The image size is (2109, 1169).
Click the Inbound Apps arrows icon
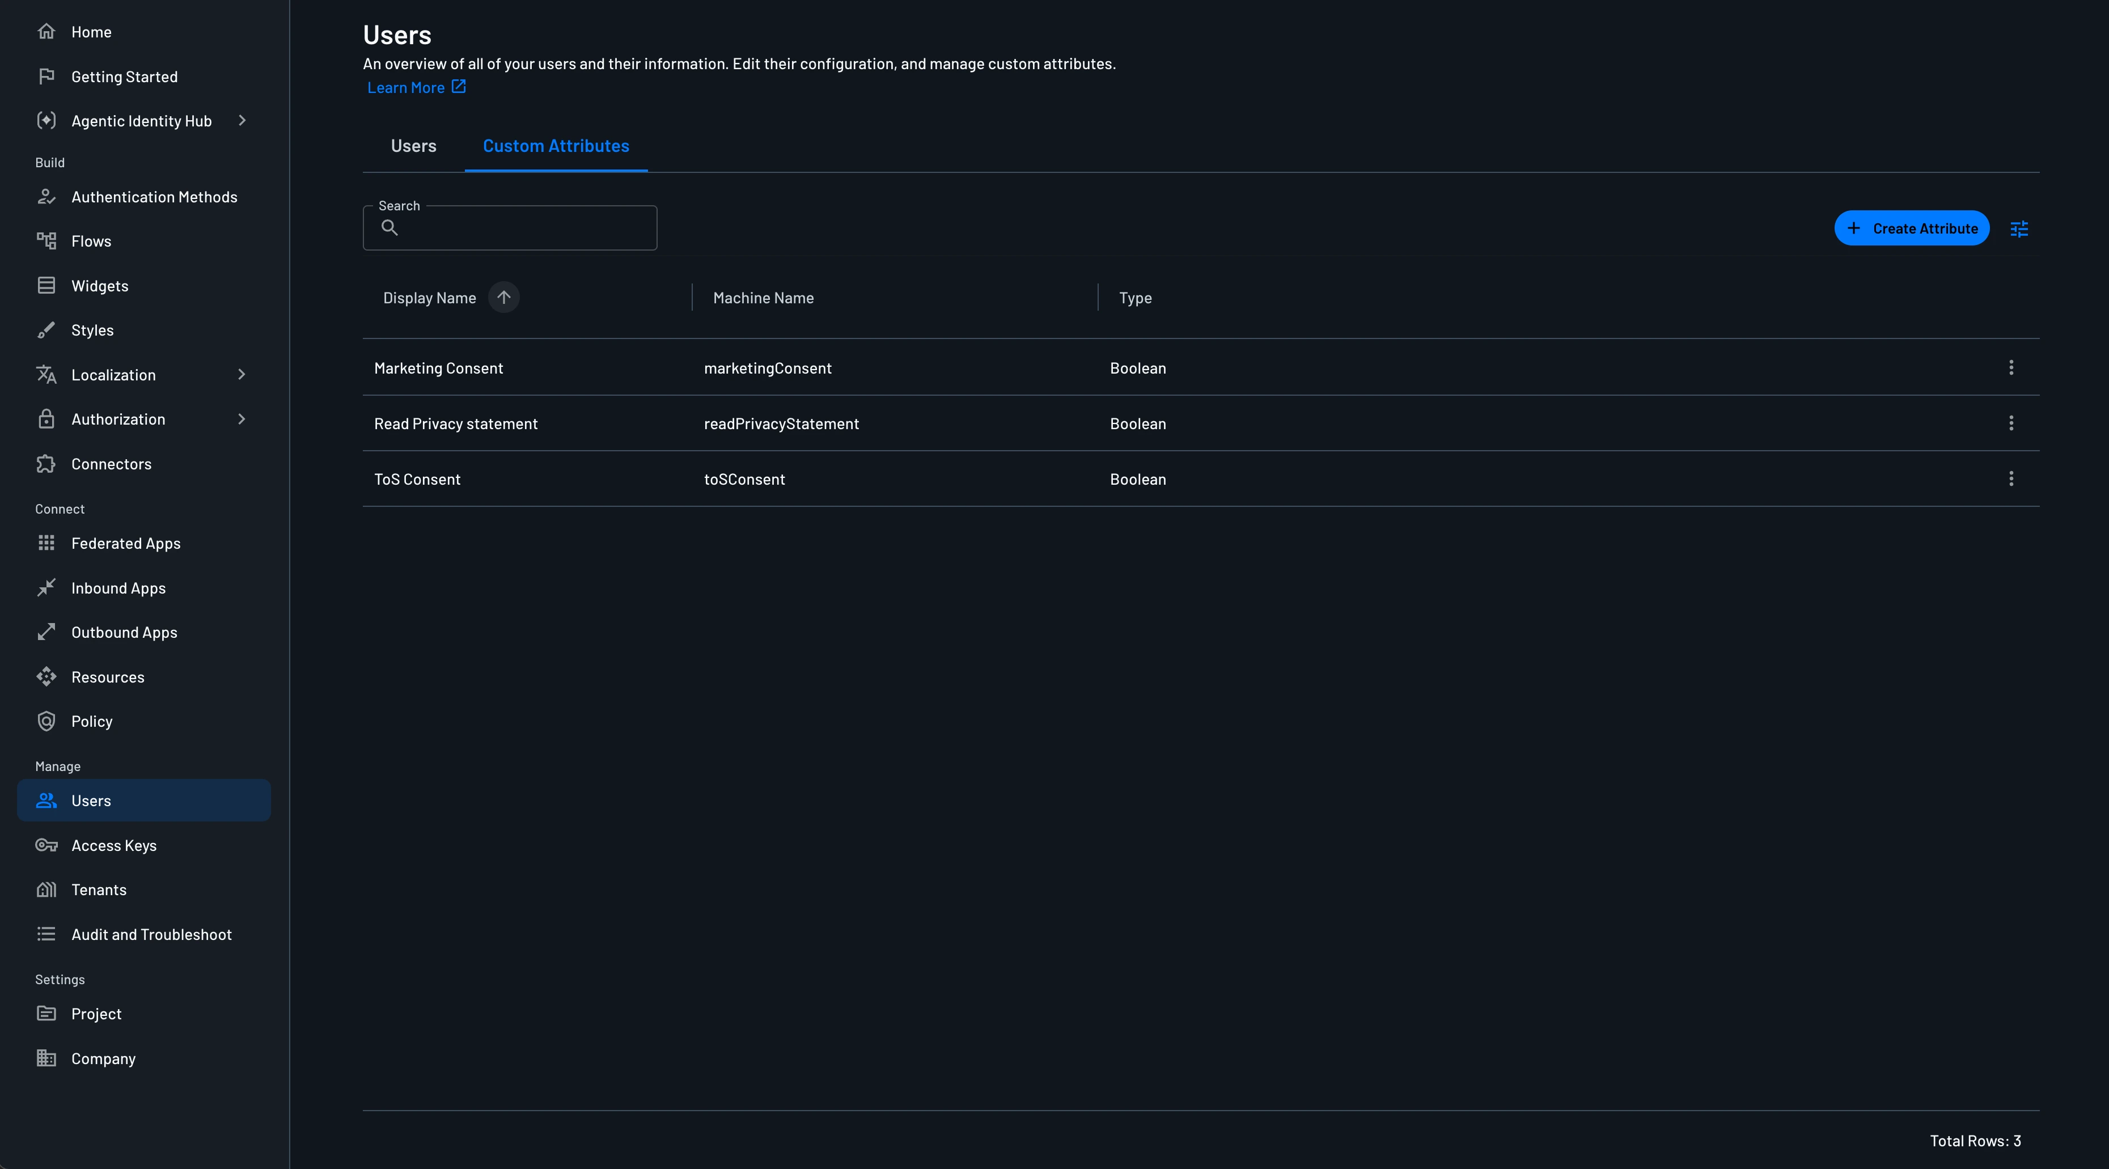point(46,587)
